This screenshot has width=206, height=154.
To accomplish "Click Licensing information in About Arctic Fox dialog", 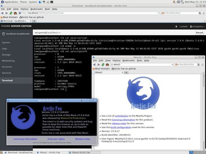I will [x=25, y=139].
